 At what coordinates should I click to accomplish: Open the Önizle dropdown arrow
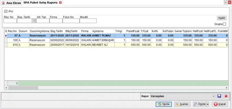[x=208, y=104]
